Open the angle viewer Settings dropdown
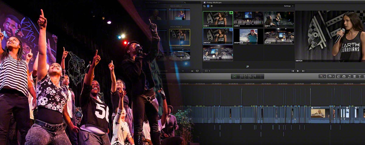 (289, 6)
